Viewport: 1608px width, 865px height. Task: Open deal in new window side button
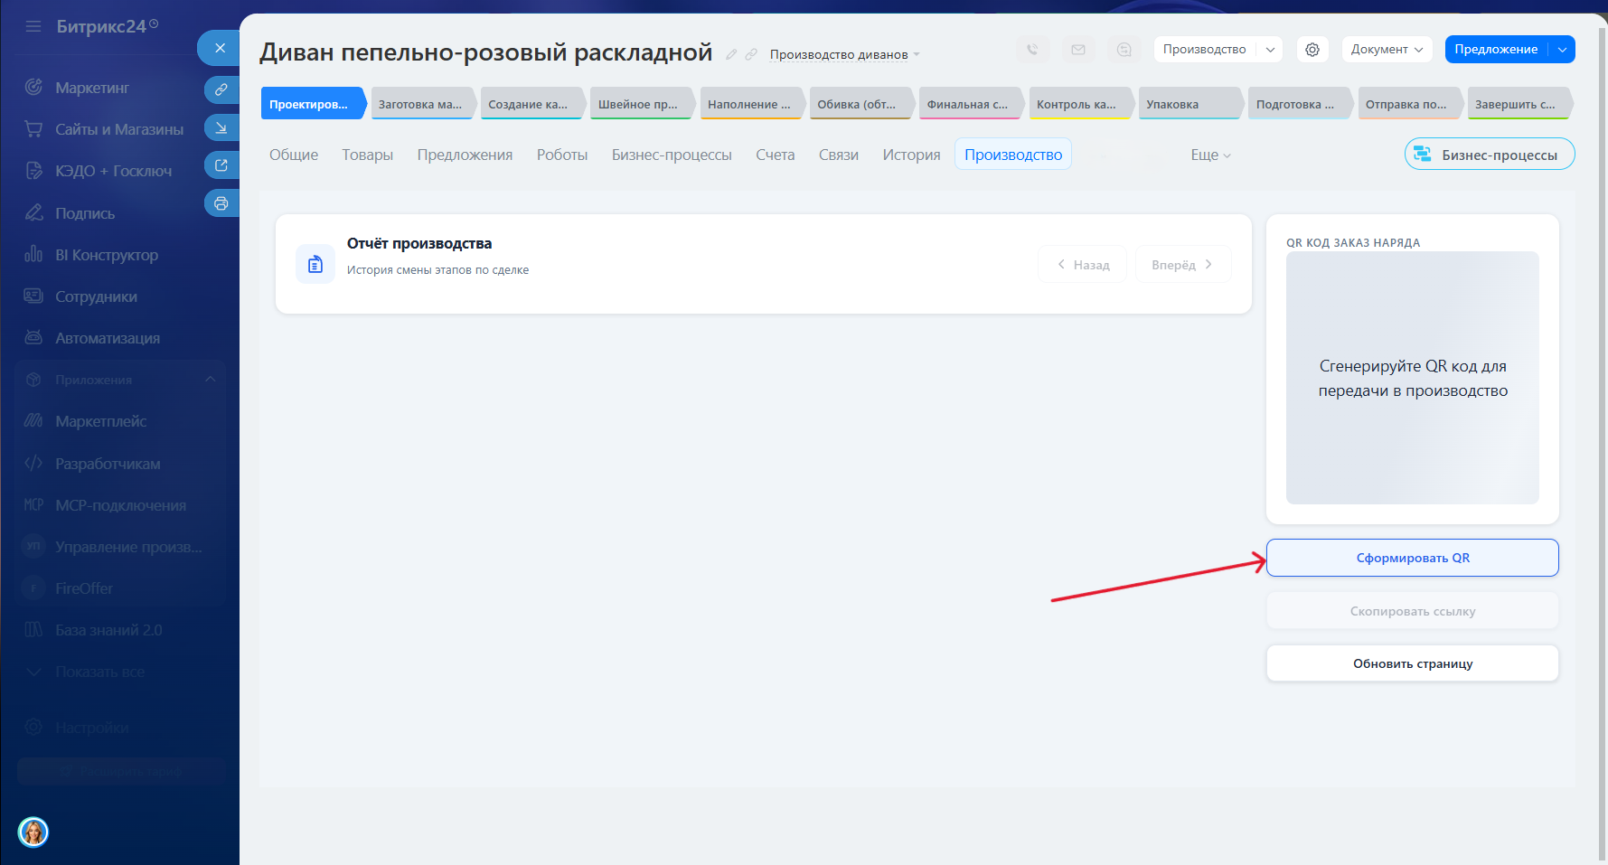click(x=221, y=165)
